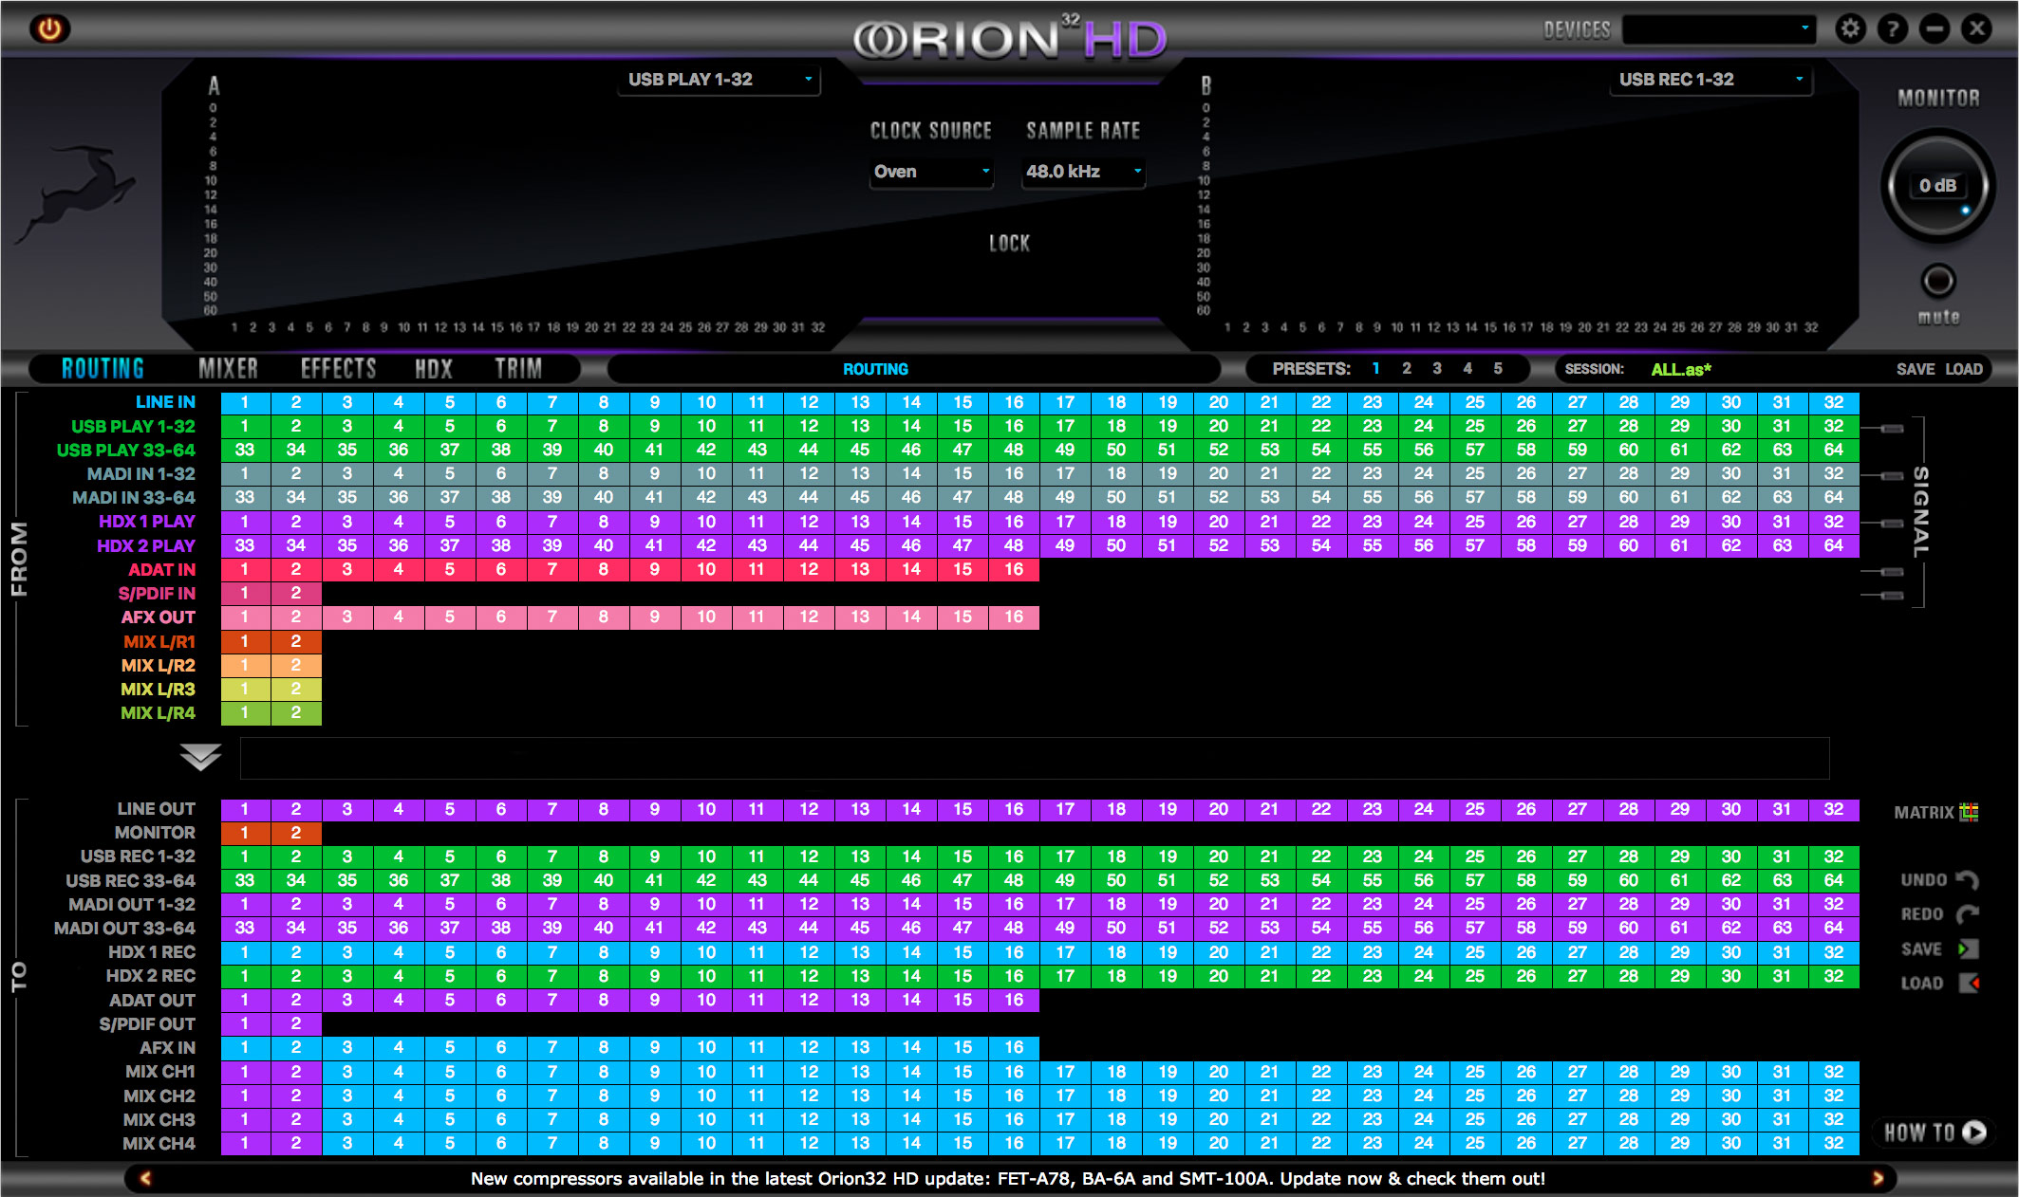
Task: Go to previous news message arrow
Action: [145, 1178]
